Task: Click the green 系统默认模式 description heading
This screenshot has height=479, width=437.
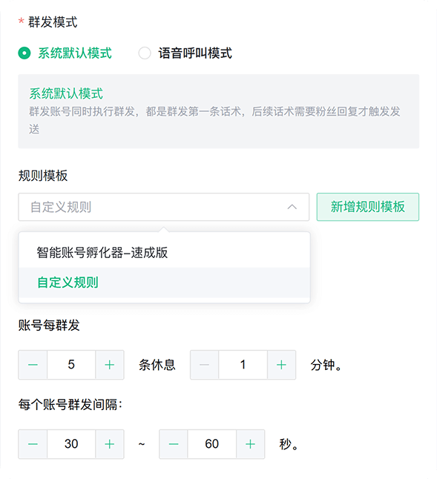Action: (x=66, y=93)
